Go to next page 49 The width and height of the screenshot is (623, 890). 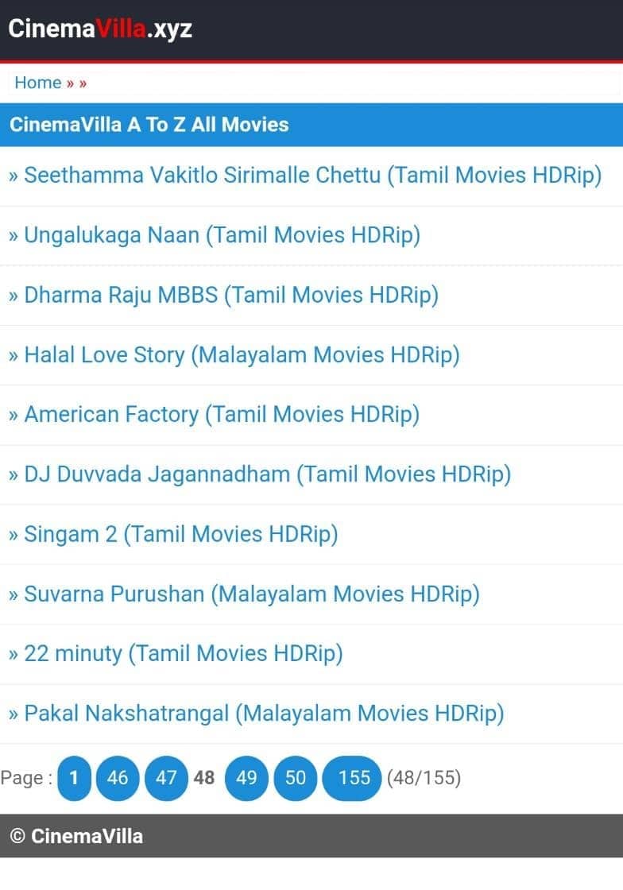point(246,778)
